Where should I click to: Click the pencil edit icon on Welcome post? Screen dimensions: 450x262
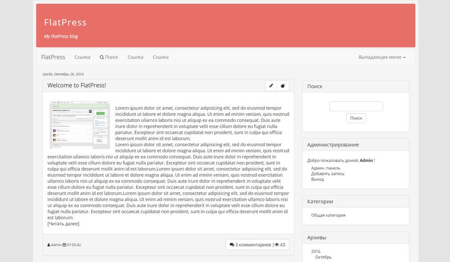(x=271, y=85)
